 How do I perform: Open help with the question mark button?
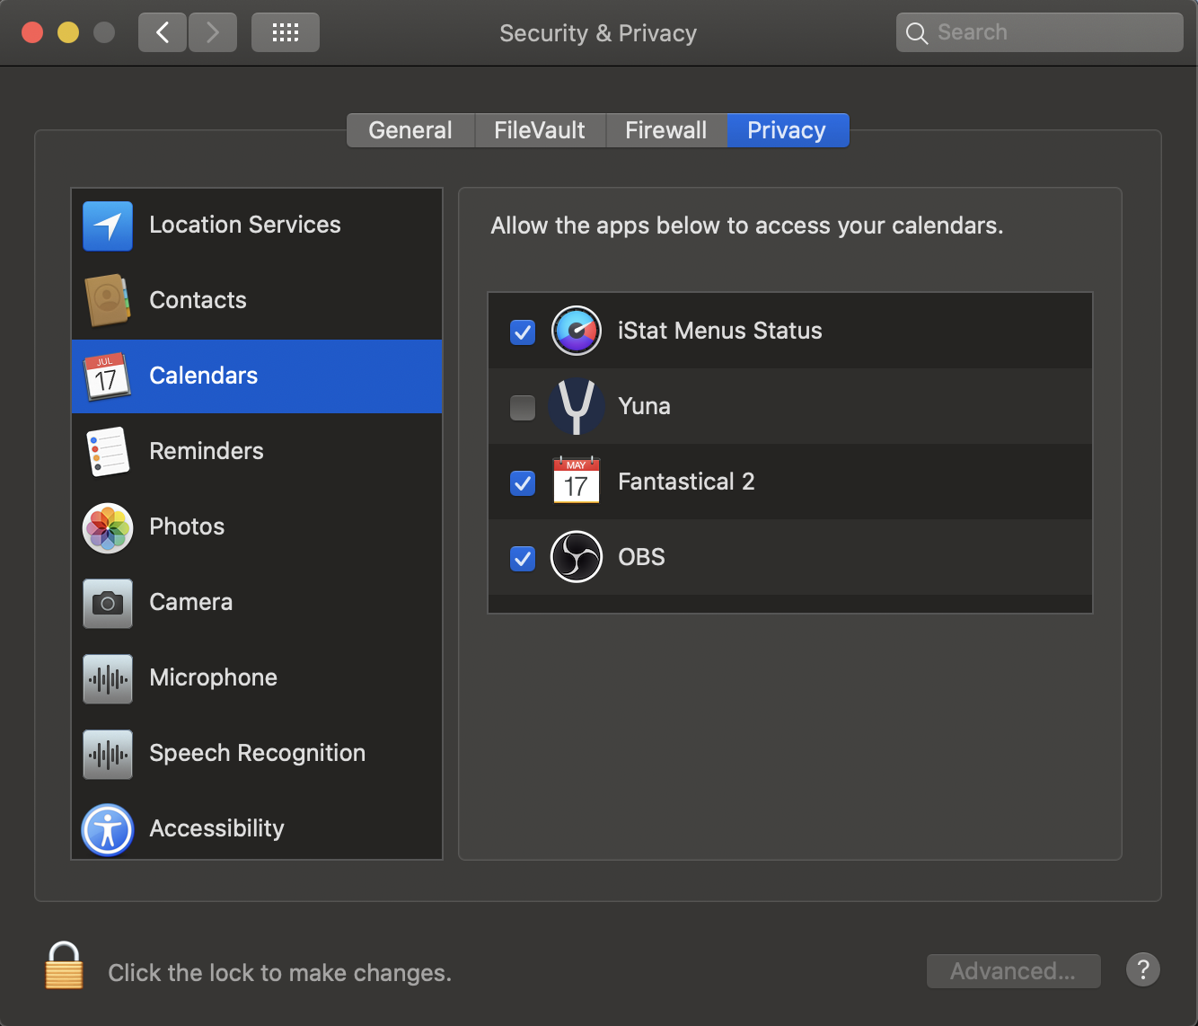coord(1143,969)
